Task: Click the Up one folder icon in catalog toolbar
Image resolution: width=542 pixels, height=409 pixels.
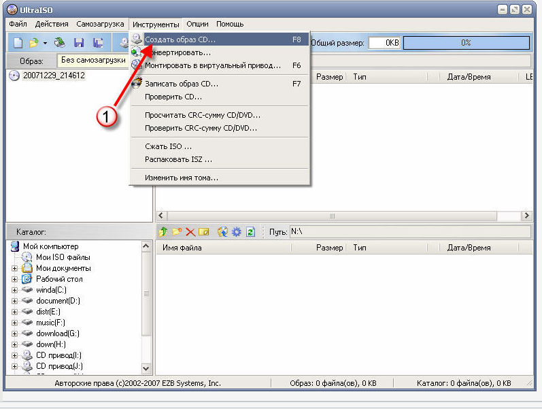Action: coord(163,231)
